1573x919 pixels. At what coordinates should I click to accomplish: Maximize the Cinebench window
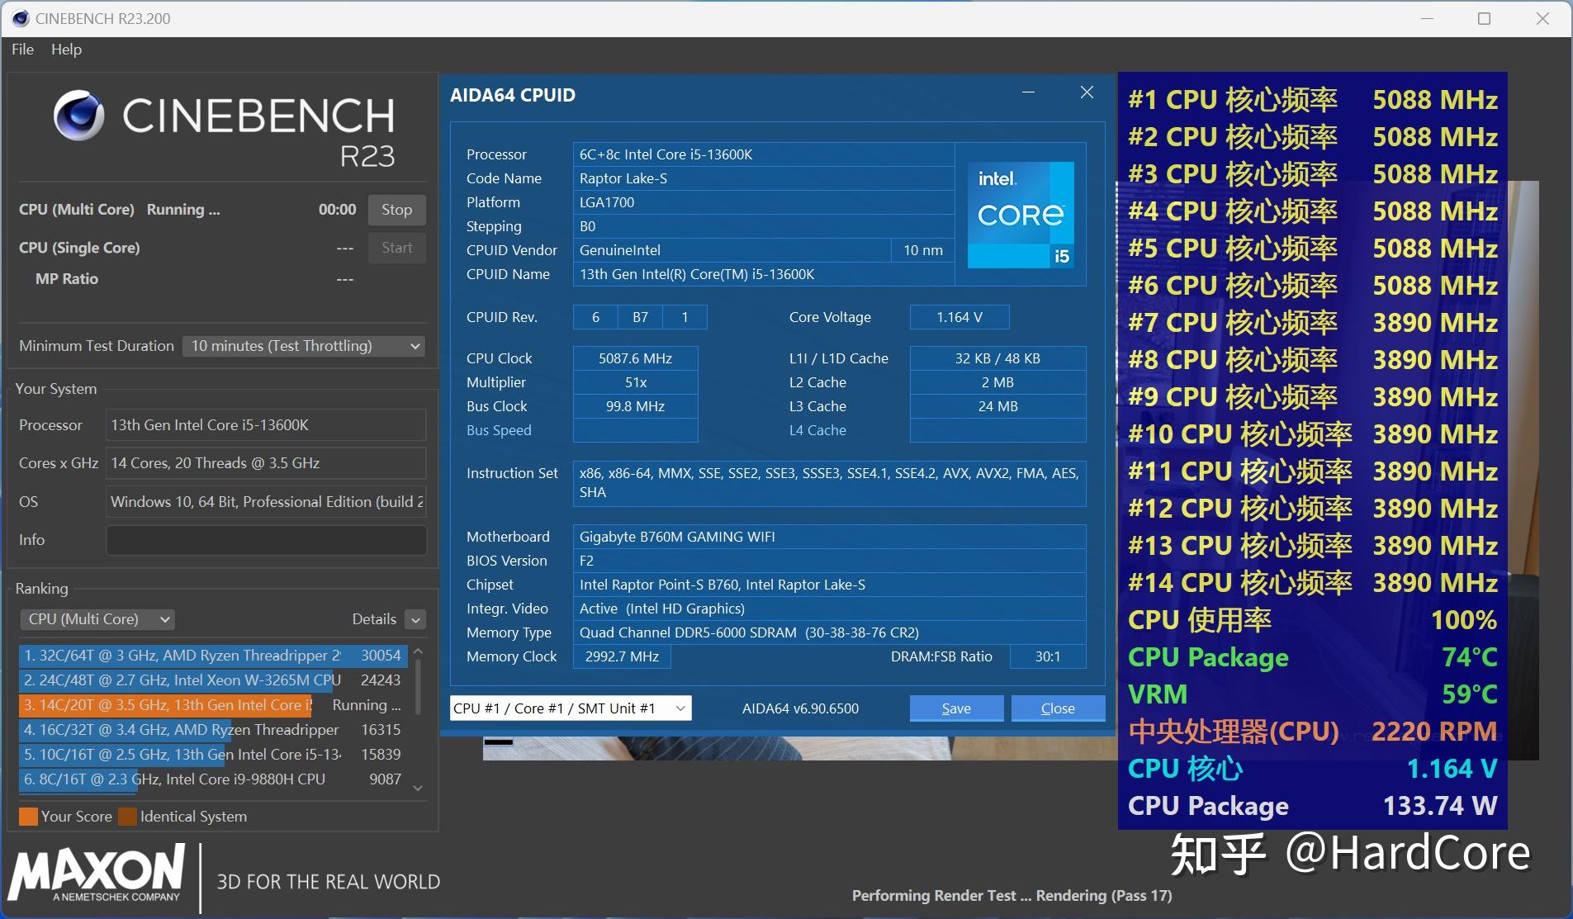pos(1484,18)
